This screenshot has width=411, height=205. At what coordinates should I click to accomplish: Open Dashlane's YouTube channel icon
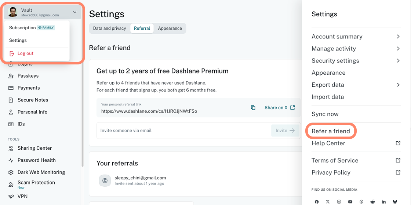(350, 202)
